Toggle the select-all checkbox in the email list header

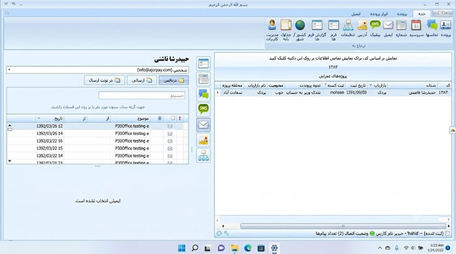tap(173, 118)
